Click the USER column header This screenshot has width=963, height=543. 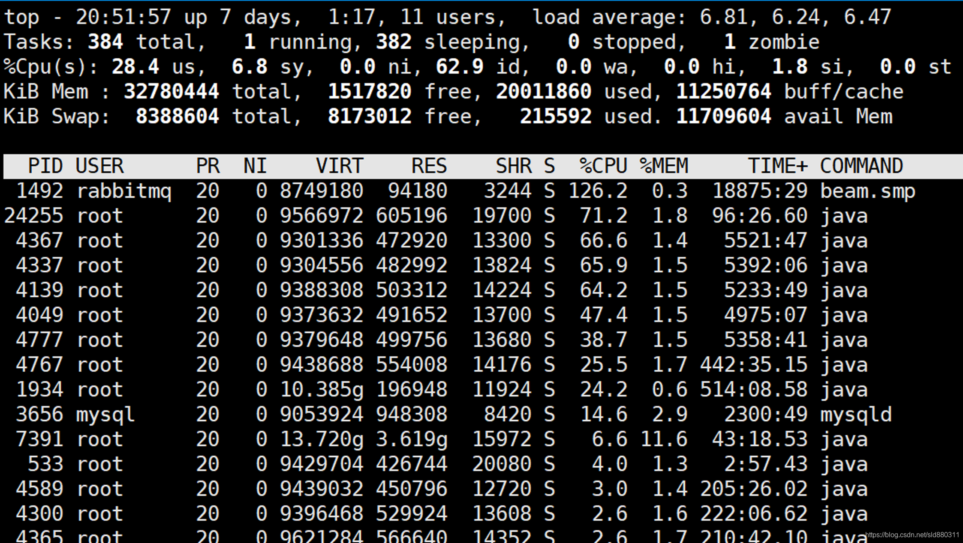point(100,166)
